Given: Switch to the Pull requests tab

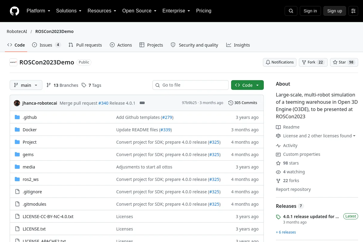Looking at the screenshot, I should (85, 45).
